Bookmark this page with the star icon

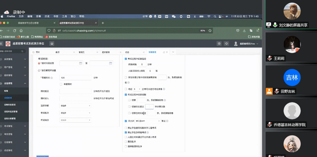click(x=210, y=31)
